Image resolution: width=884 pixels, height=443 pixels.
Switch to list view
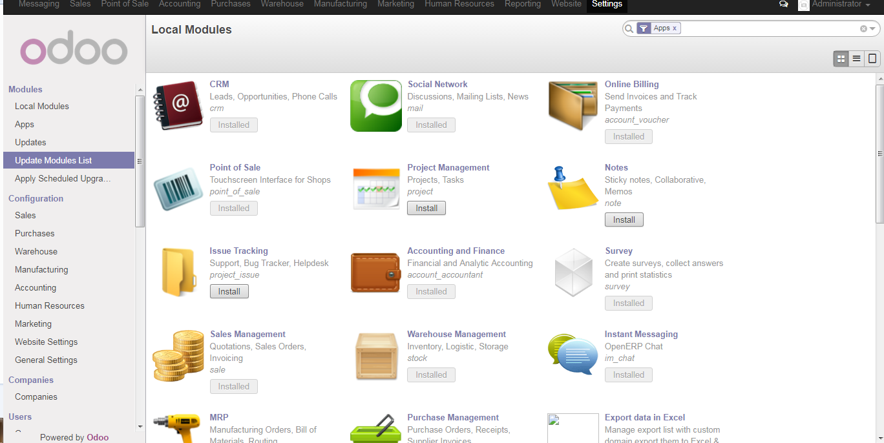point(857,59)
